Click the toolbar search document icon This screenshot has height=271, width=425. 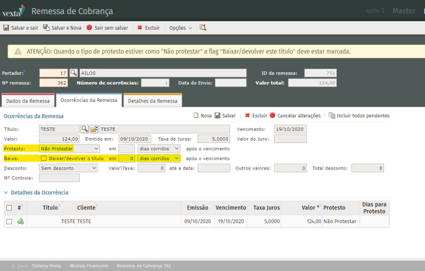pyautogui.click(x=203, y=28)
